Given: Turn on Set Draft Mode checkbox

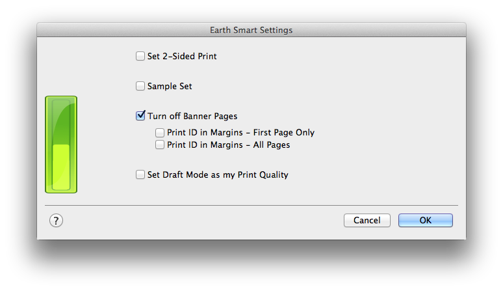Looking at the screenshot, I should (140, 174).
